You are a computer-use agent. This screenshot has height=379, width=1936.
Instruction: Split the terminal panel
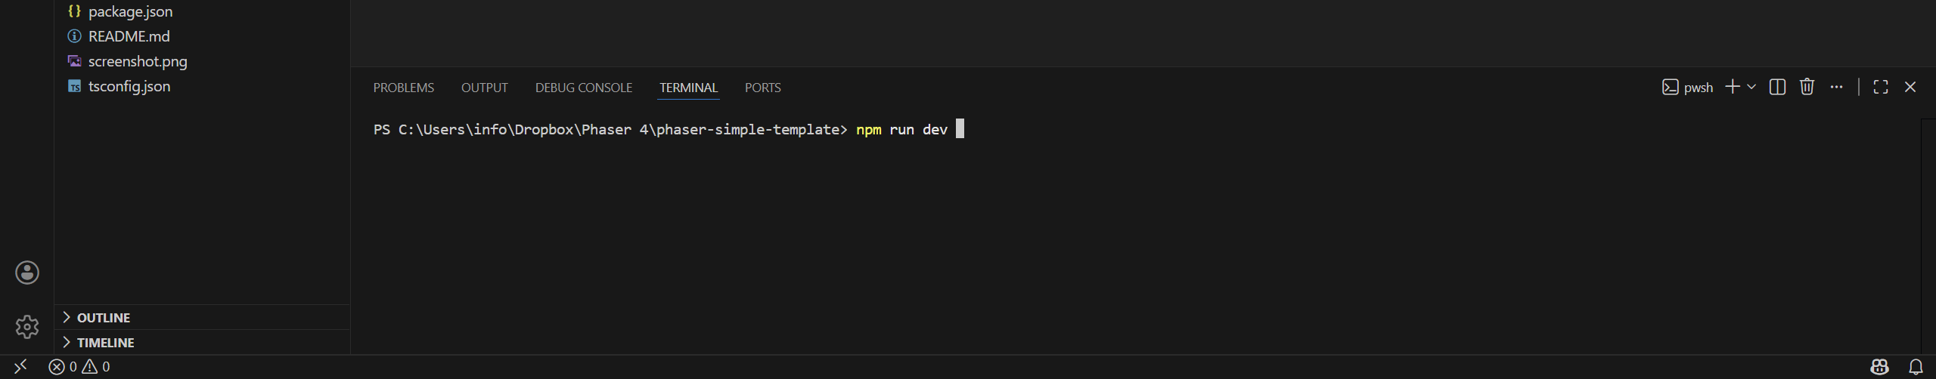(x=1777, y=88)
